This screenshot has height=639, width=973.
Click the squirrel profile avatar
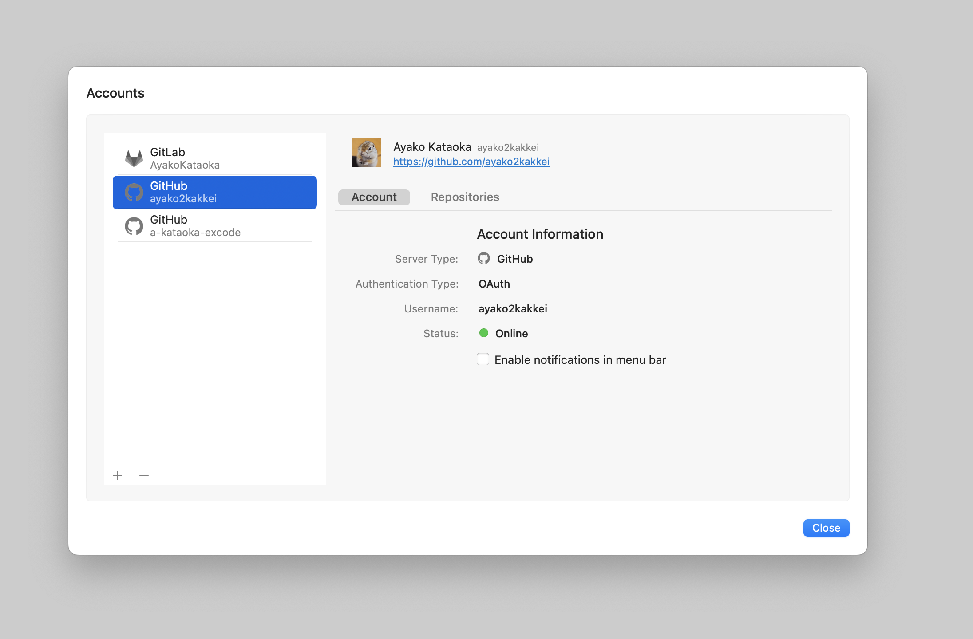tap(367, 153)
